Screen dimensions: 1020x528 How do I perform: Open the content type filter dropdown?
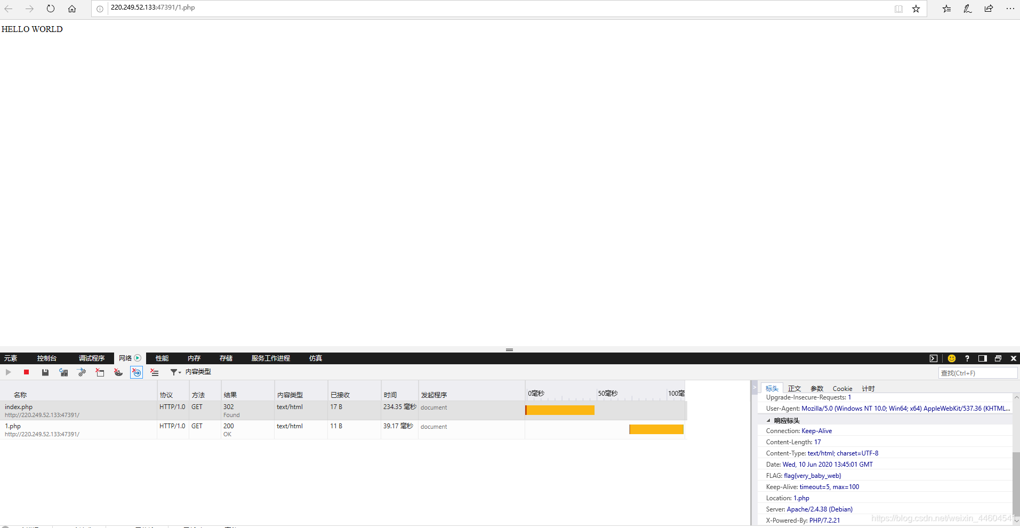tap(190, 372)
